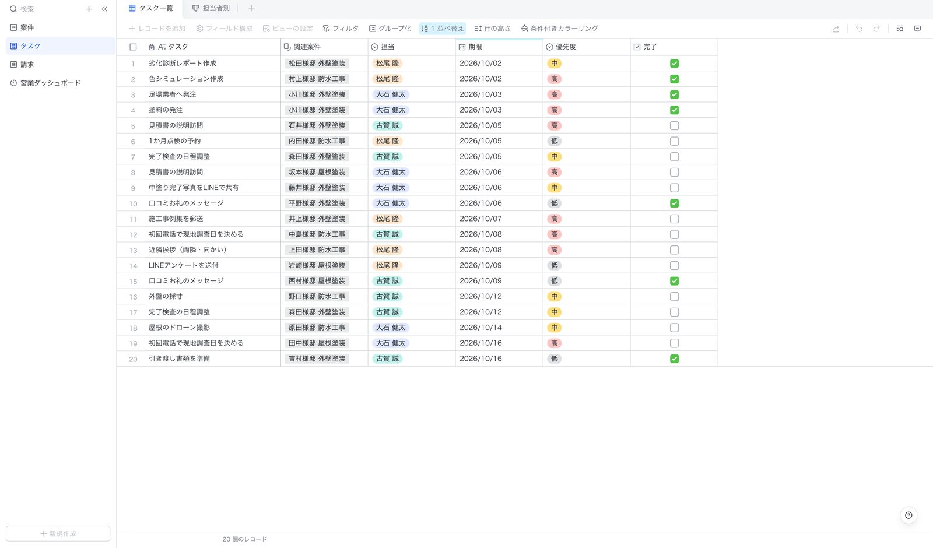Select the 2026/10/14 due date cell

point(499,328)
